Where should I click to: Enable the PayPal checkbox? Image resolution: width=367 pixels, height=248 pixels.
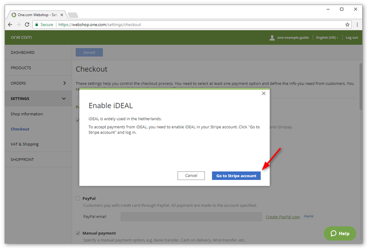point(78,198)
